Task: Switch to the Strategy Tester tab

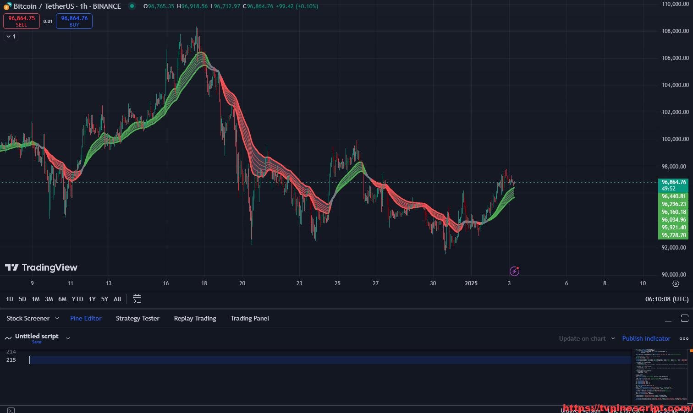Action: point(137,318)
